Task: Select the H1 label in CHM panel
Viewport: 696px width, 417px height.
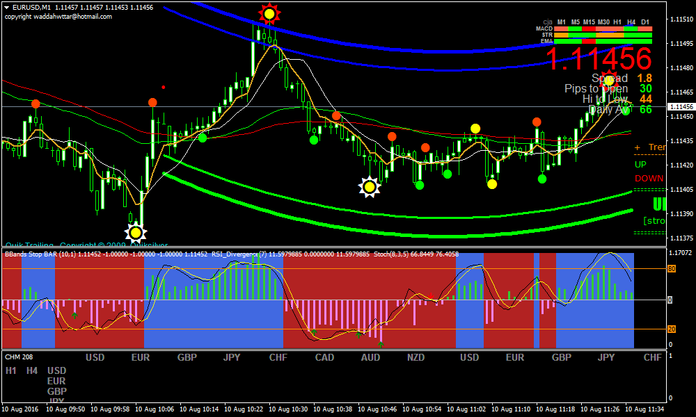Action: click(x=11, y=370)
